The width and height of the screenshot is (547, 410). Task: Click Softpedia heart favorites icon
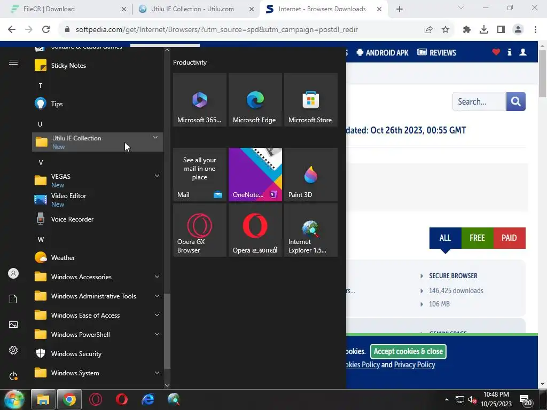(496, 52)
